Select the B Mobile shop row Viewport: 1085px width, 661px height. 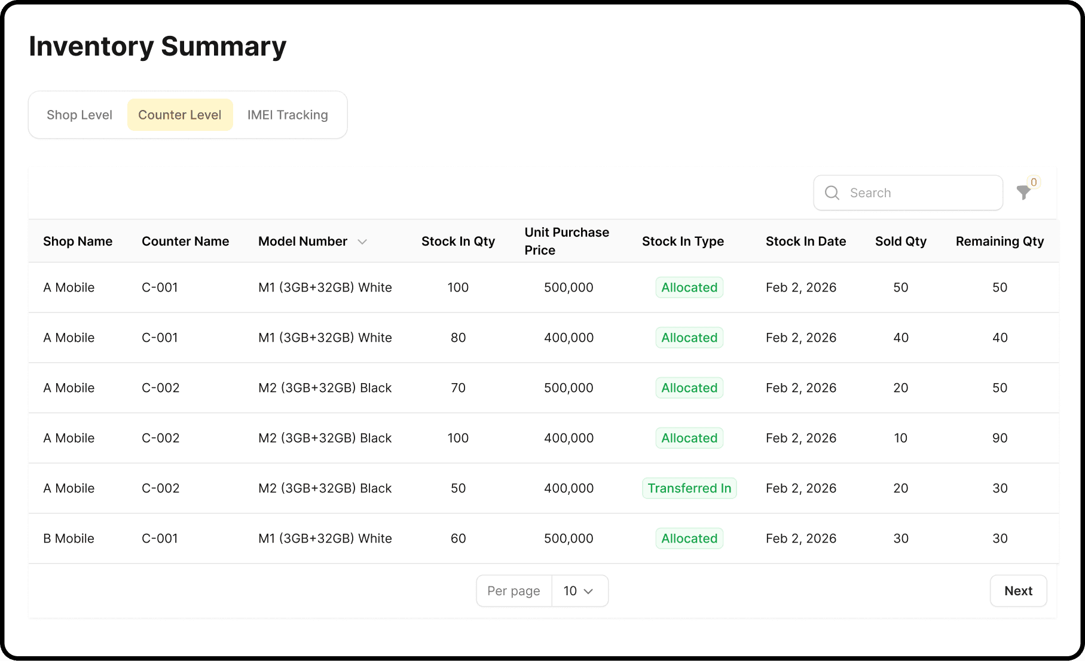pos(543,538)
